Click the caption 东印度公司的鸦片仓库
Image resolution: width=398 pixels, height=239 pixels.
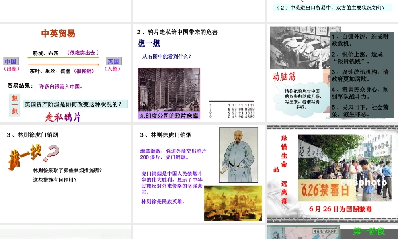click(169, 116)
